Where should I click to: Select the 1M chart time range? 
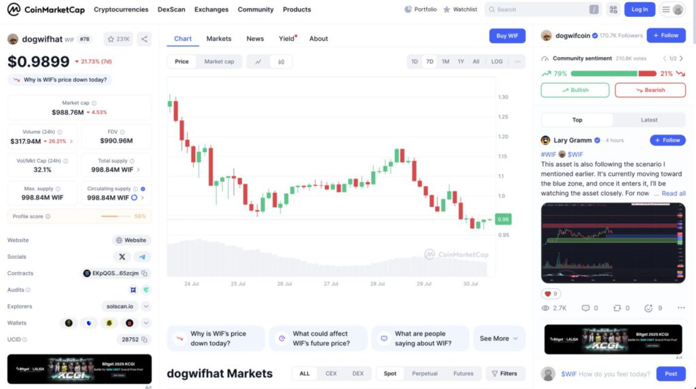pos(445,62)
